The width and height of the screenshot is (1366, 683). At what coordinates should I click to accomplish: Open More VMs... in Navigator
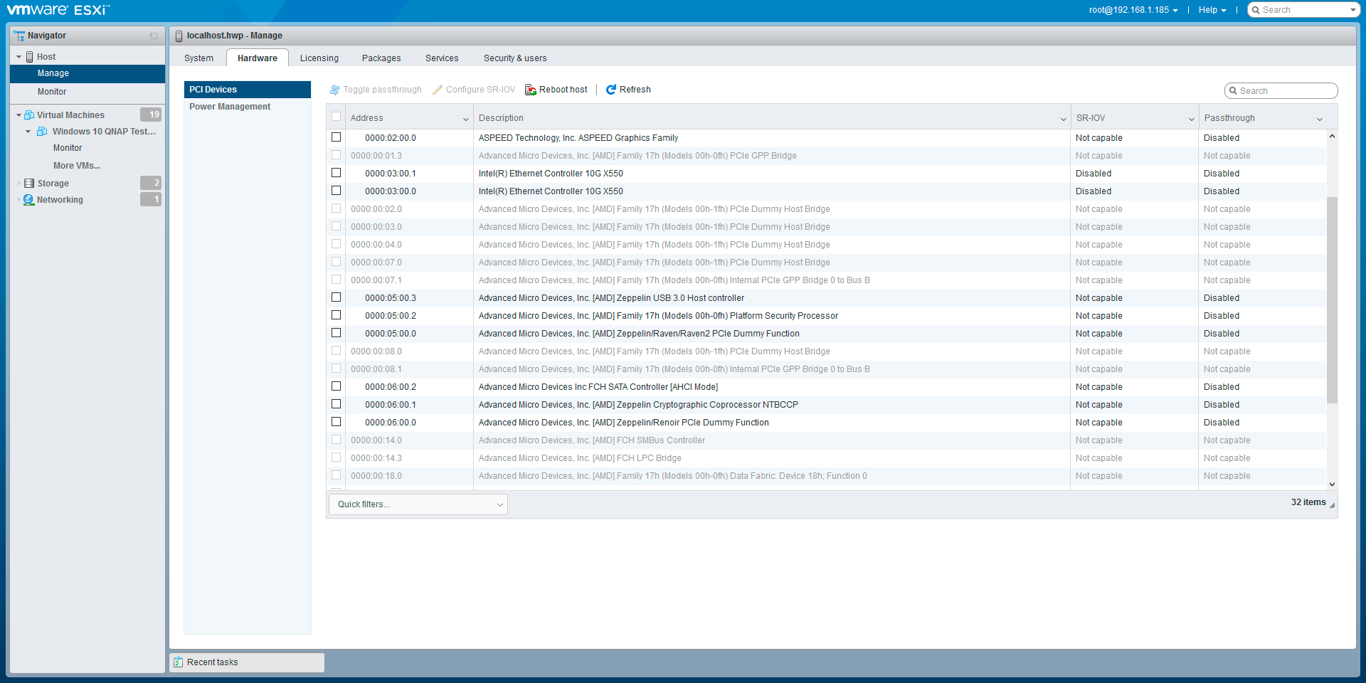click(x=77, y=166)
